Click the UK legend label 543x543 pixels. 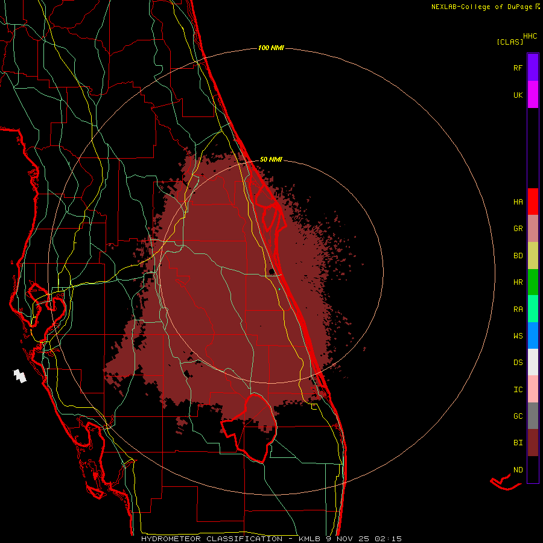point(518,95)
